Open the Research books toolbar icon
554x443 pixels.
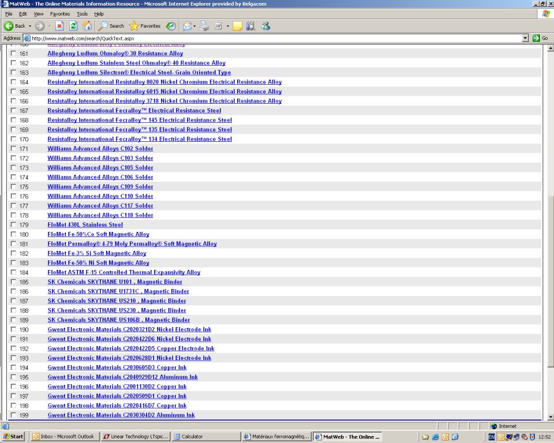tap(250, 26)
